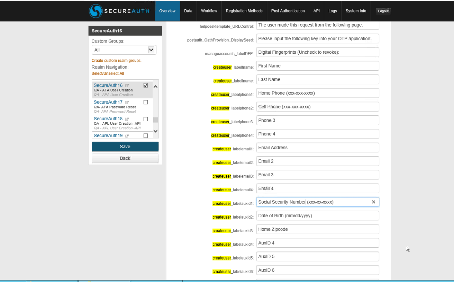The height and width of the screenshot is (282, 454).
Task: Click the Cell Phone input field
Action: tap(318, 107)
